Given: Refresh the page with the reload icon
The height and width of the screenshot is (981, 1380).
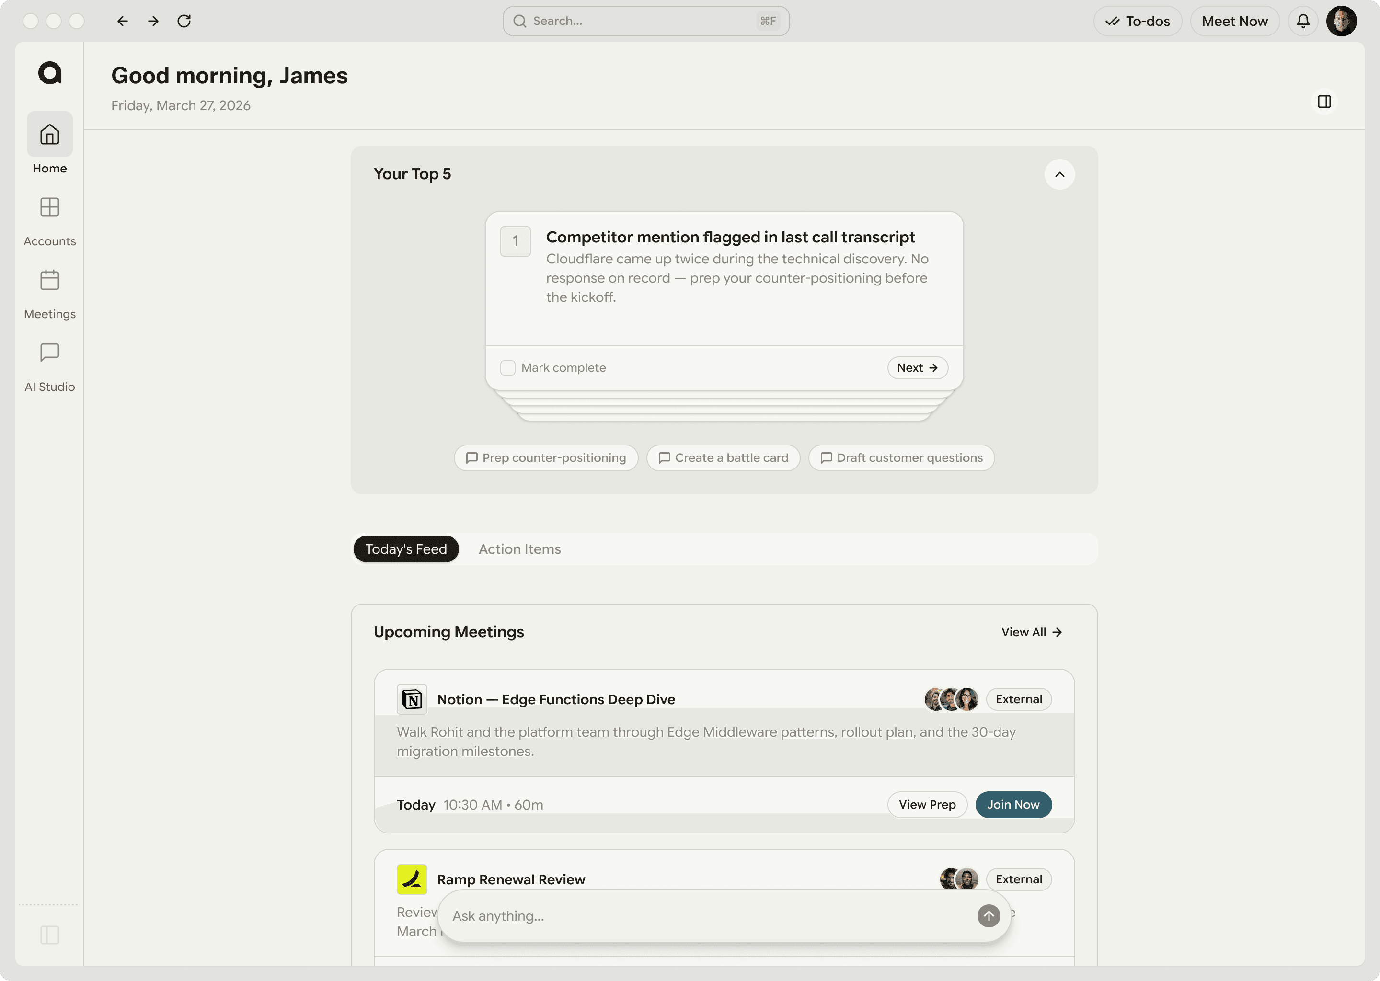Looking at the screenshot, I should [184, 21].
